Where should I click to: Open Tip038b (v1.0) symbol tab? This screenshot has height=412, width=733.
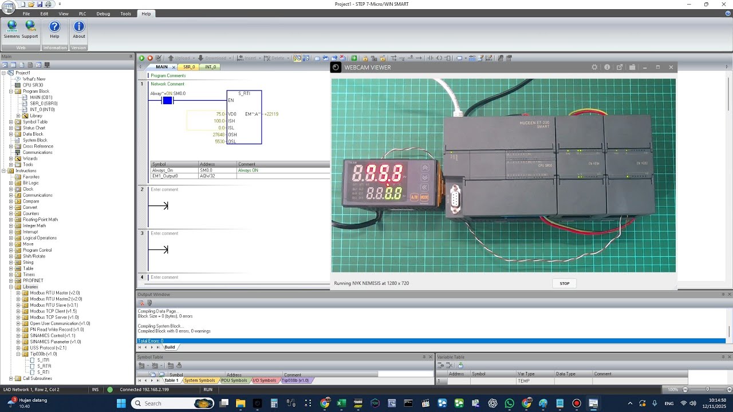click(x=295, y=381)
